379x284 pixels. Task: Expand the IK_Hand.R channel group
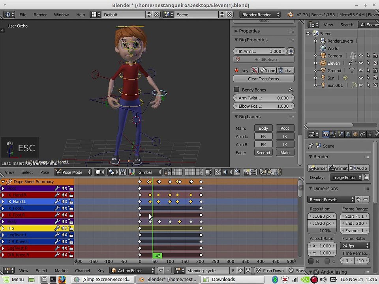click(x=3, y=195)
